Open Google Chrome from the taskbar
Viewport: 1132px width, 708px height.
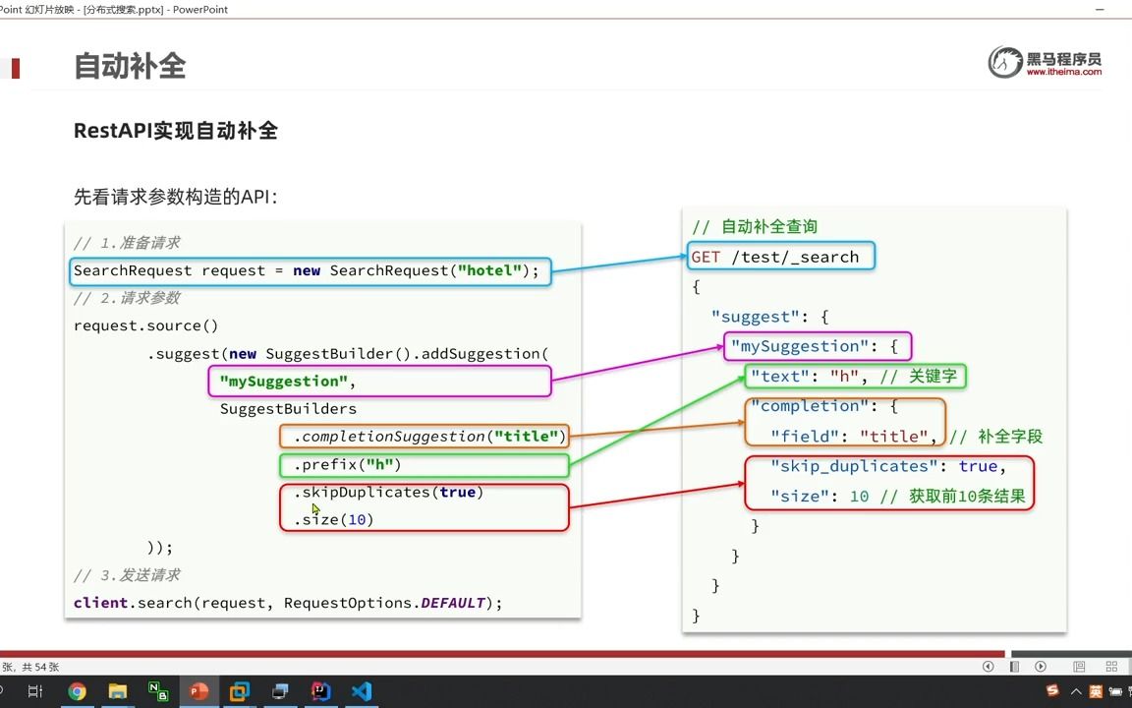pos(77,691)
